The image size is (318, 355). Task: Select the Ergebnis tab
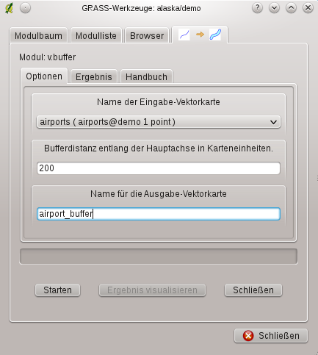94,77
